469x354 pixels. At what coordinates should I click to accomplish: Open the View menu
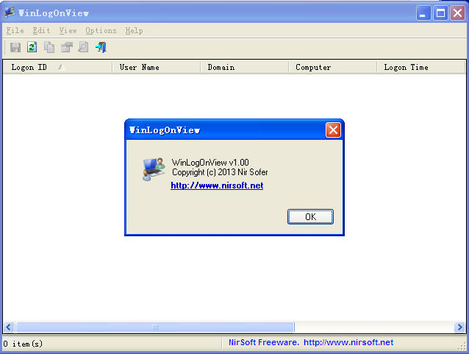coord(68,31)
